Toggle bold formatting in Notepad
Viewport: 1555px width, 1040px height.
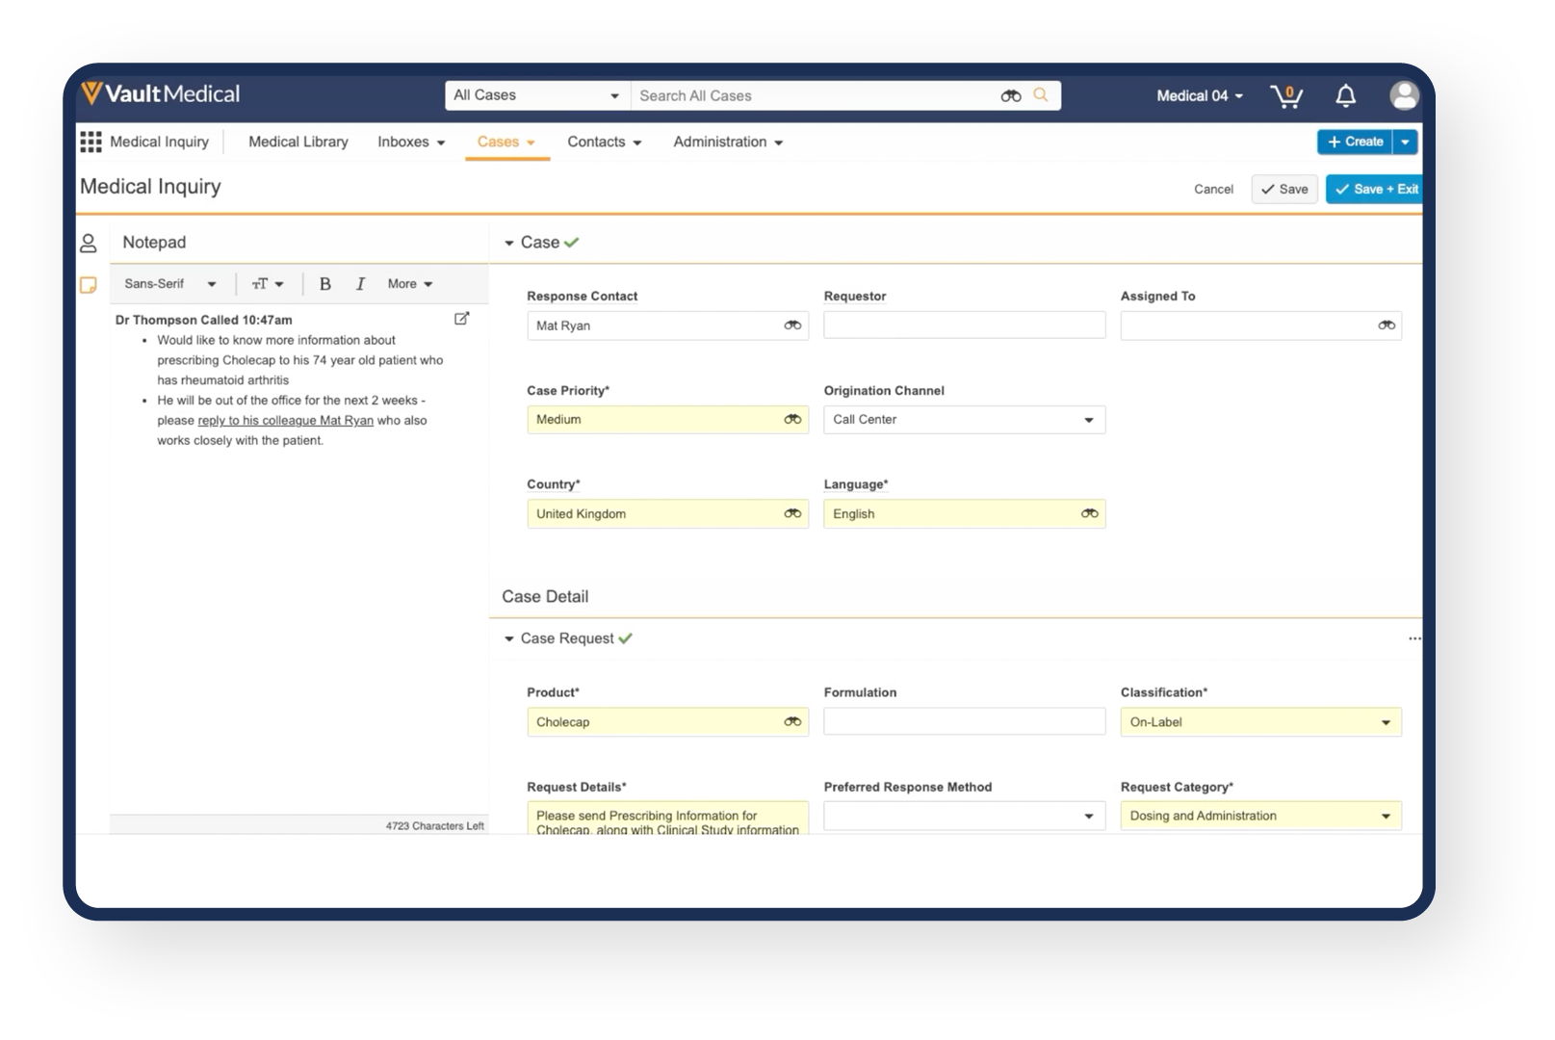click(x=325, y=284)
